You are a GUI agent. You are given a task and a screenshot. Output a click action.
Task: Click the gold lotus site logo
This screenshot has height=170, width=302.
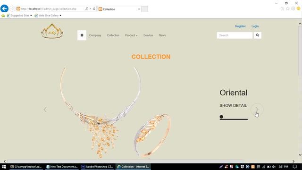(x=52, y=31)
